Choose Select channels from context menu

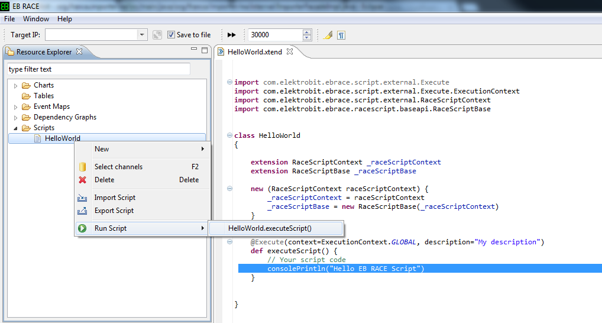tap(143, 167)
